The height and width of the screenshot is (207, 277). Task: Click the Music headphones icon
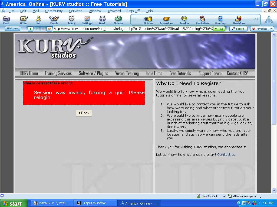(103, 20)
